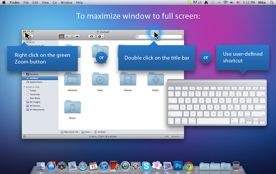
Task: Open iCal calendar in the Dock
Action: tap(93, 166)
